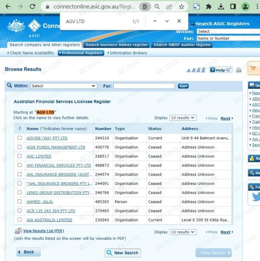Click the browser address bar URL
This screenshot has height=261, width=260.
click(x=94, y=7)
